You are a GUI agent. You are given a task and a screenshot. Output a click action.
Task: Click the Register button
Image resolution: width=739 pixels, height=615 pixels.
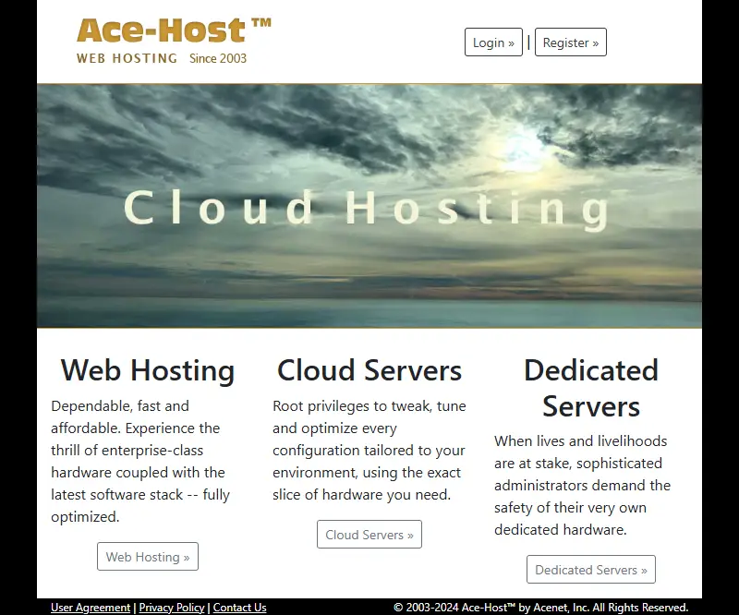tap(571, 42)
